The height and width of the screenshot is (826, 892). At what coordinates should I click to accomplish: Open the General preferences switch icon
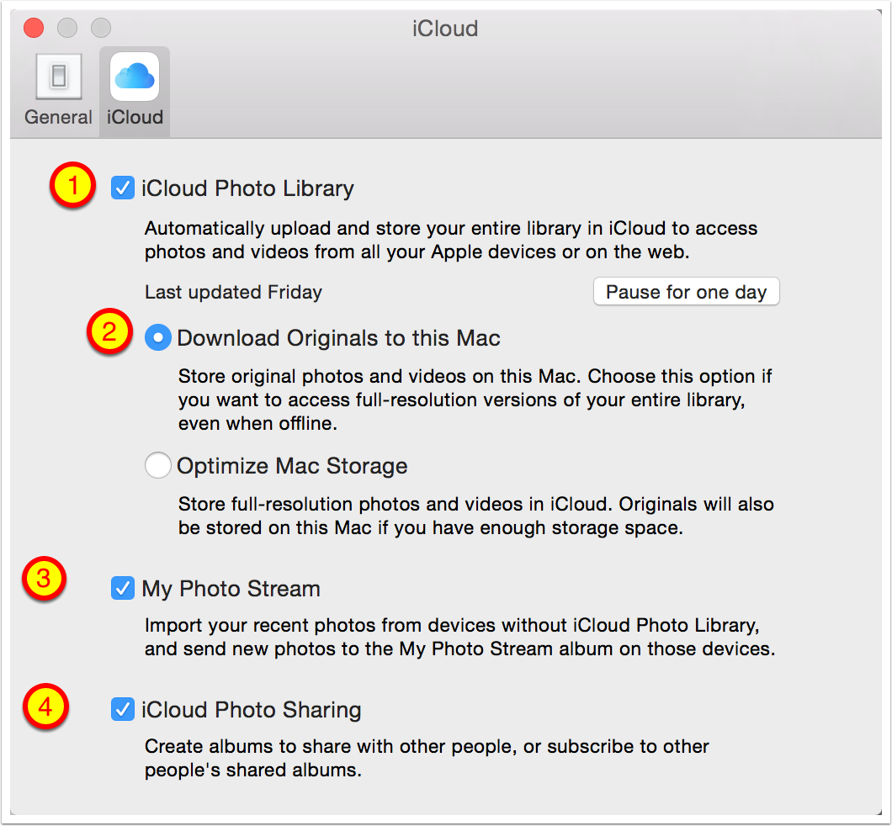coord(58,78)
